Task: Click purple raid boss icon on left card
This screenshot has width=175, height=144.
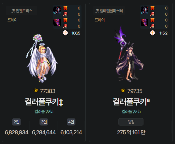Action: (x=57, y=23)
